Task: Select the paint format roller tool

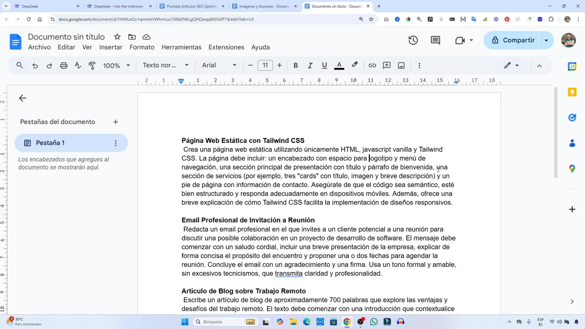Action: pyautogui.click(x=92, y=65)
